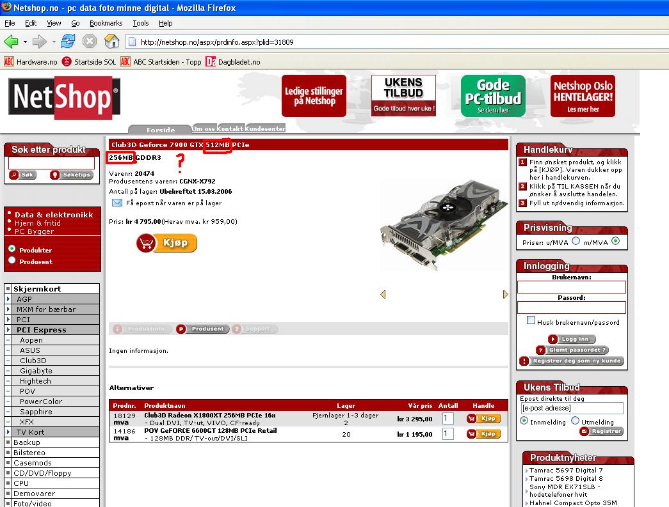Screen dimensions: 669x507
Task: Click the NetShop logo
Action: click(64, 97)
